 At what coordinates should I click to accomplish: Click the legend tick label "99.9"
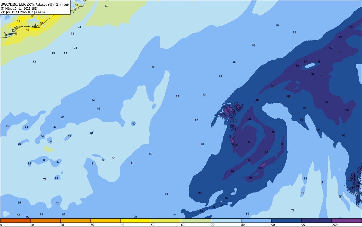click(x=335, y=225)
